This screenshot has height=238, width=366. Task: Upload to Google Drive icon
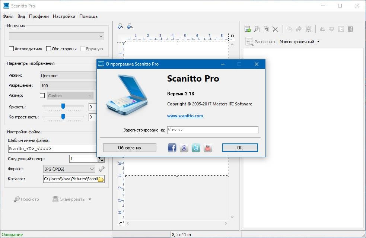[x=322, y=29]
